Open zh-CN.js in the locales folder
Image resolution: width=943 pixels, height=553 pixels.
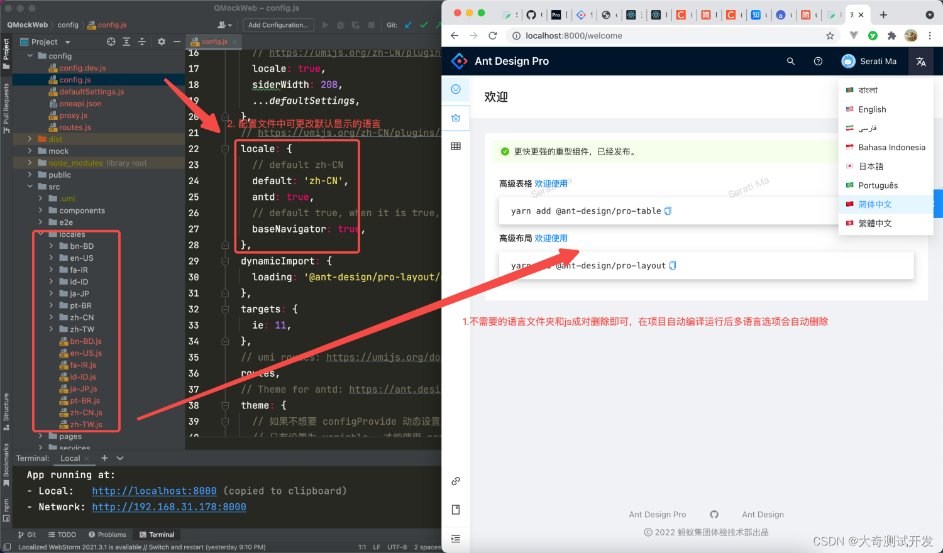click(86, 413)
